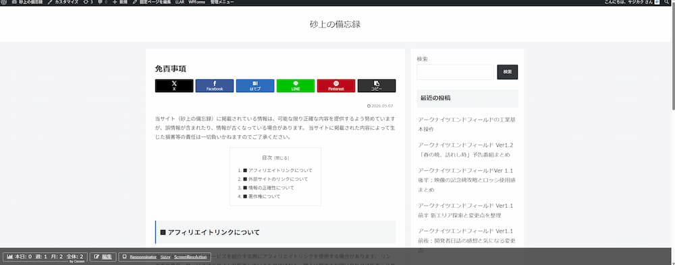Screen dimensions: 675x265
Task: Jump to 著作権について in contents
Action: click(262, 196)
